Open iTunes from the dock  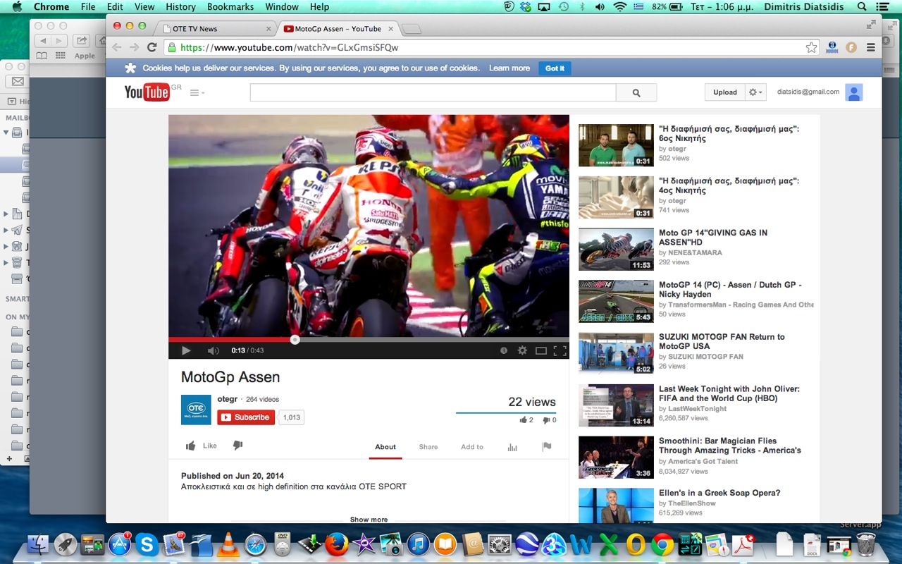tap(418, 544)
